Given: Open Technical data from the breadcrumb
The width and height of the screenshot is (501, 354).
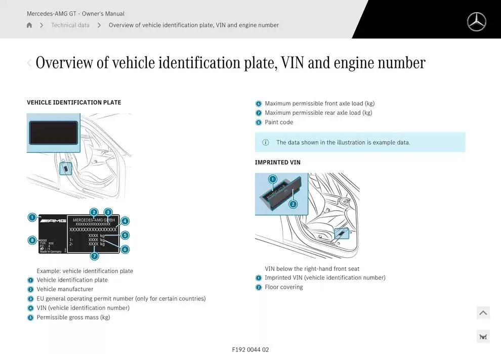Looking at the screenshot, I should 70,25.
